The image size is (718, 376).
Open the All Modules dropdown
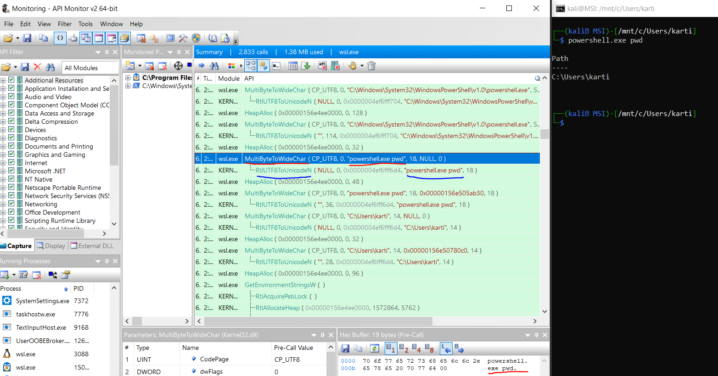[x=90, y=68]
